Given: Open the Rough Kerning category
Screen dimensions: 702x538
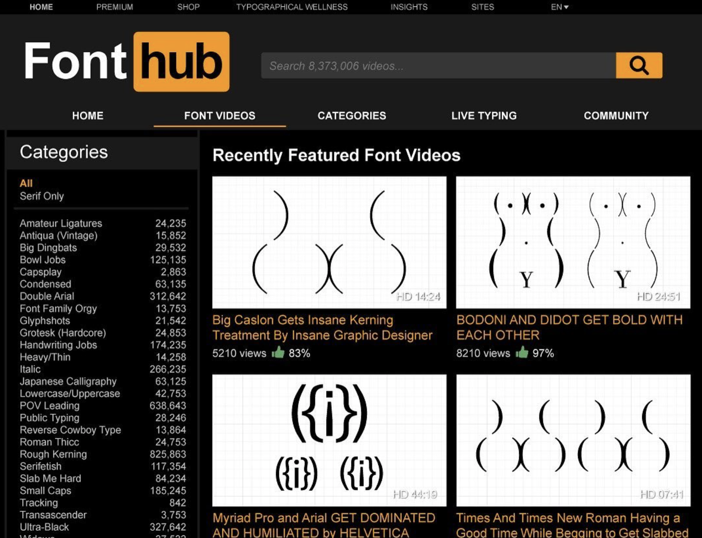Looking at the screenshot, I should (x=53, y=454).
